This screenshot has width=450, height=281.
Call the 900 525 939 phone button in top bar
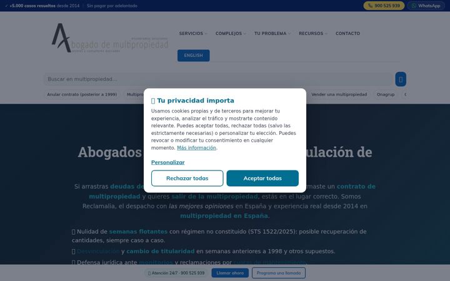(384, 6)
